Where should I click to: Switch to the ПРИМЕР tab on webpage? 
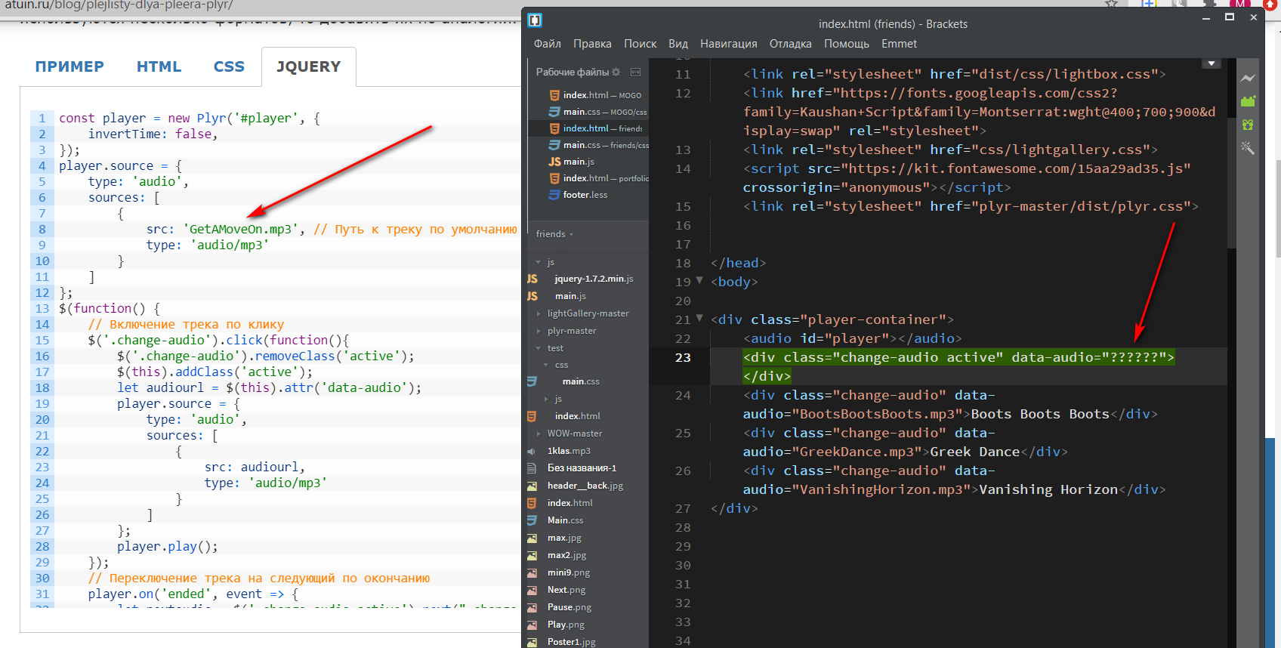click(x=69, y=66)
